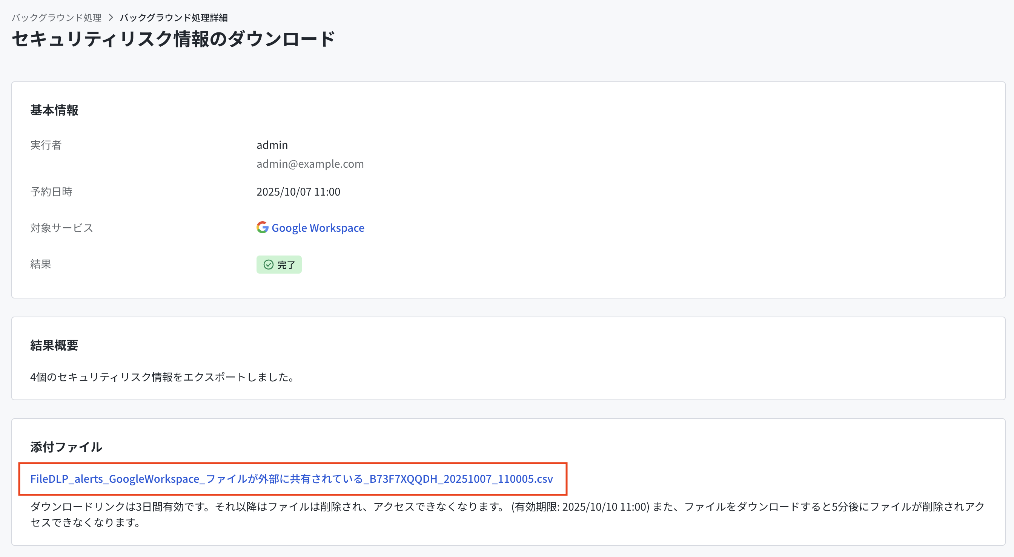Click the バックグラウンド処理詳細 breadcrumb text
The image size is (1014, 557).
pos(174,18)
